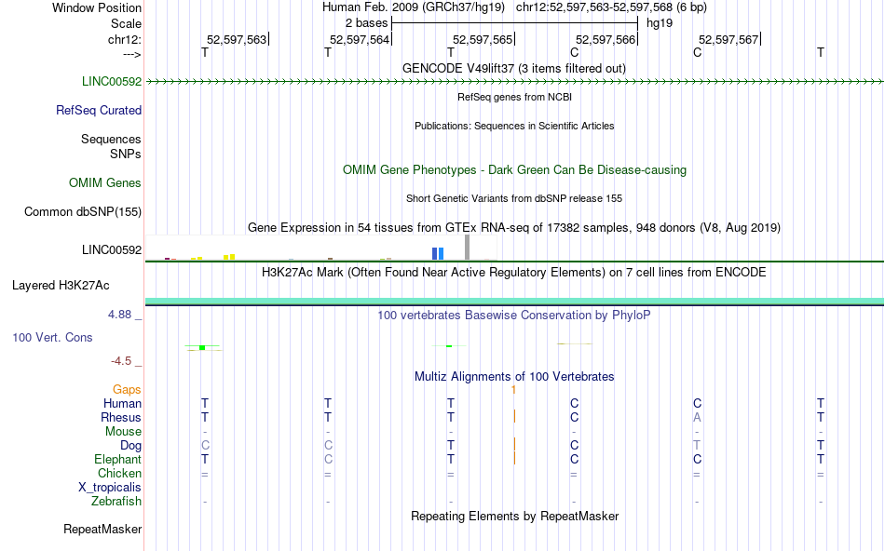The width and height of the screenshot is (885, 551).
Task: Select the Mouse species label
Action: click(123, 432)
